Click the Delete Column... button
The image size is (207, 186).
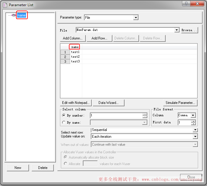(126, 38)
